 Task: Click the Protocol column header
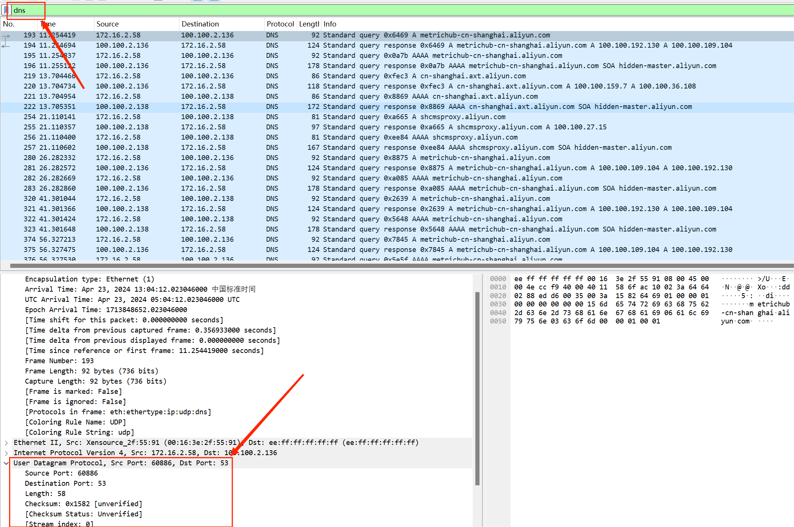point(280,24)
